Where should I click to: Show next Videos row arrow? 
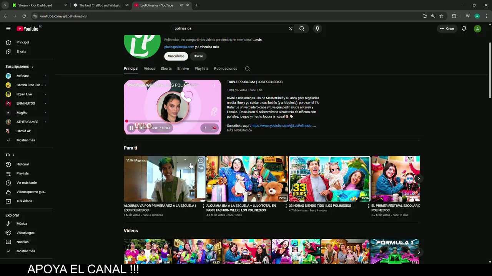[x=419, y=252]
